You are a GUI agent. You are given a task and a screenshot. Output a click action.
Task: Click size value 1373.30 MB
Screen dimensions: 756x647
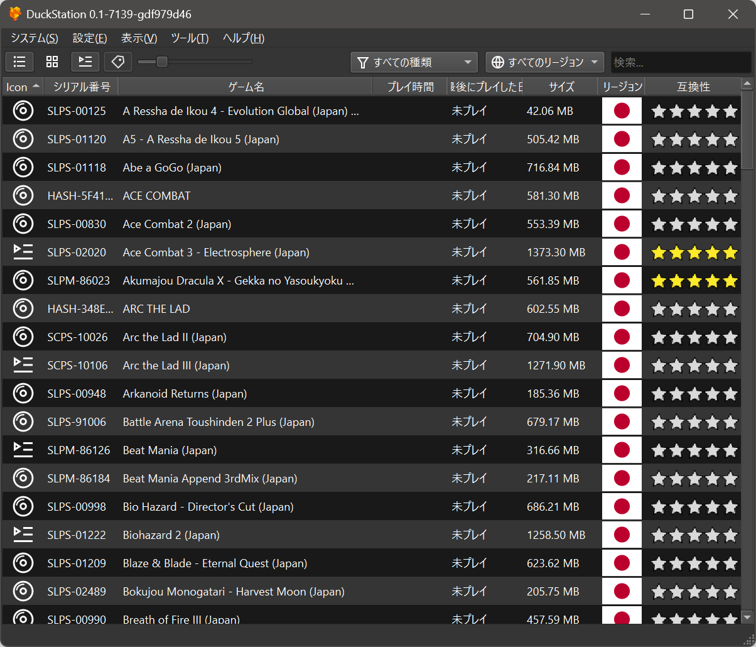point(556,253)
